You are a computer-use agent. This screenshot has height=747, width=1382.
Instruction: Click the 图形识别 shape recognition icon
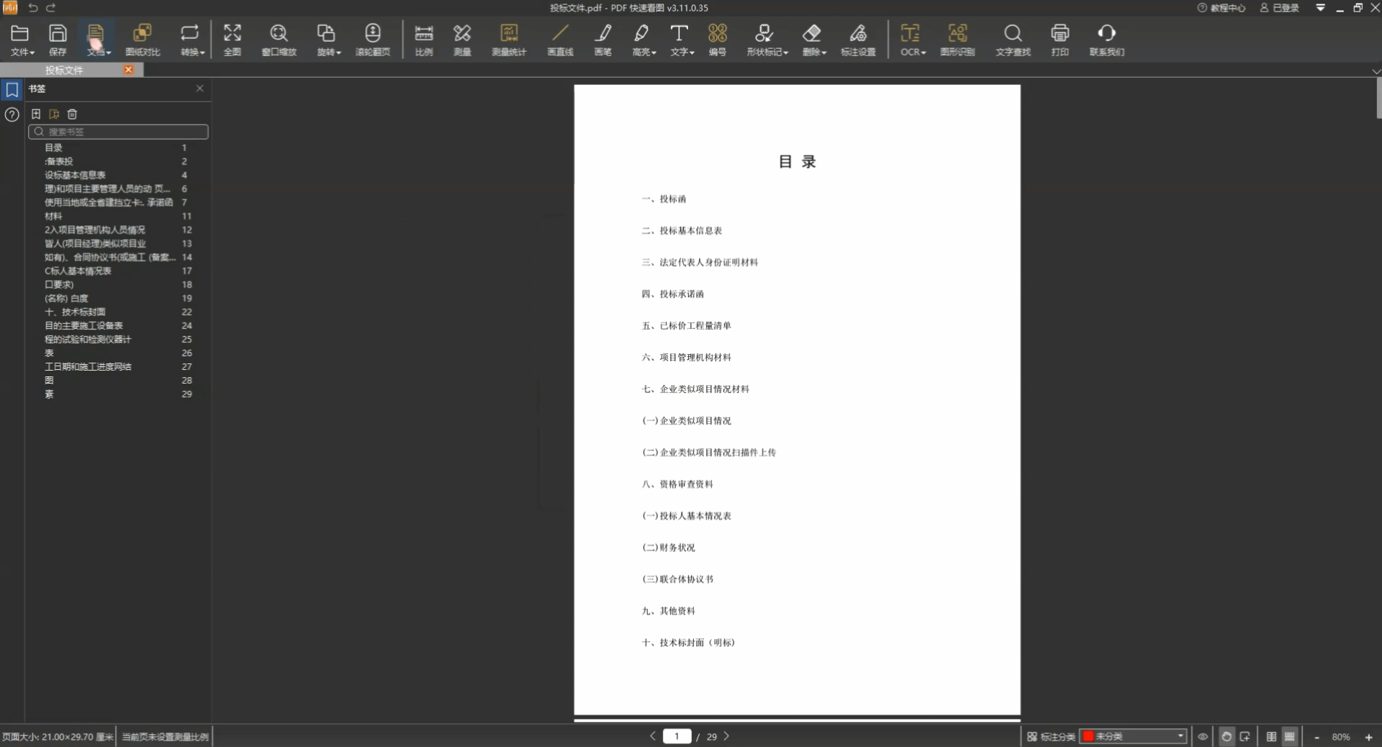pos(957,40)
